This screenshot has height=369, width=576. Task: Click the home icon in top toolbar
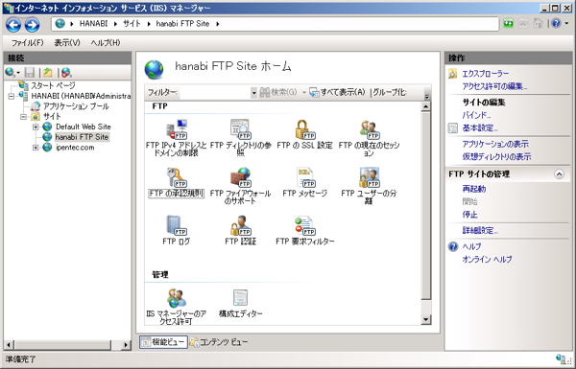point(538,23)
